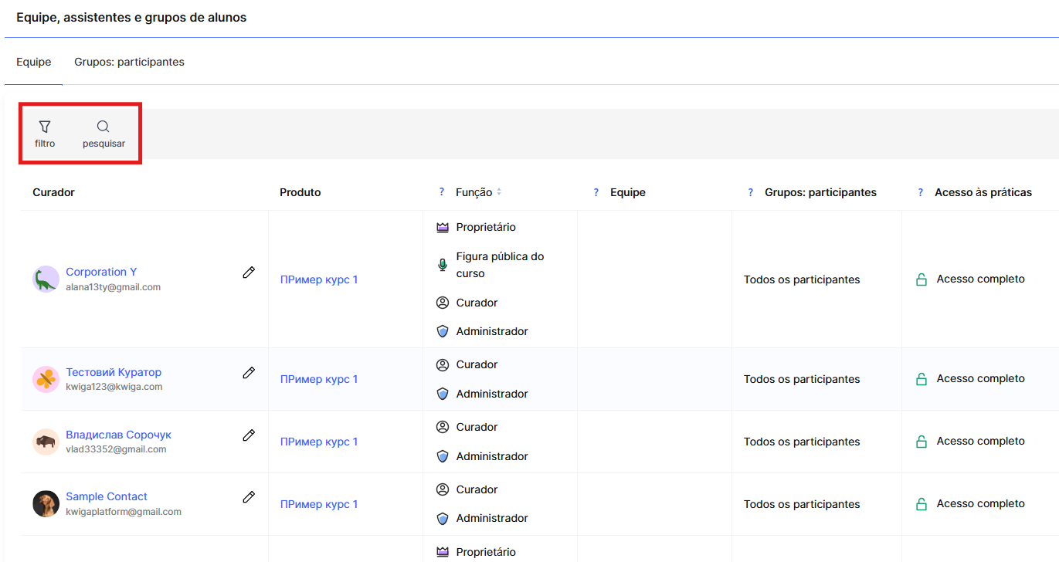The image size is (1059, 562).
Task: Click Corporation Y dinosaur avatar
Action: [x=46, y=279]
